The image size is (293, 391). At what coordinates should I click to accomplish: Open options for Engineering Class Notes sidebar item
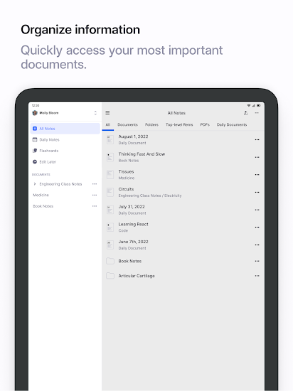tap(95, 184)
